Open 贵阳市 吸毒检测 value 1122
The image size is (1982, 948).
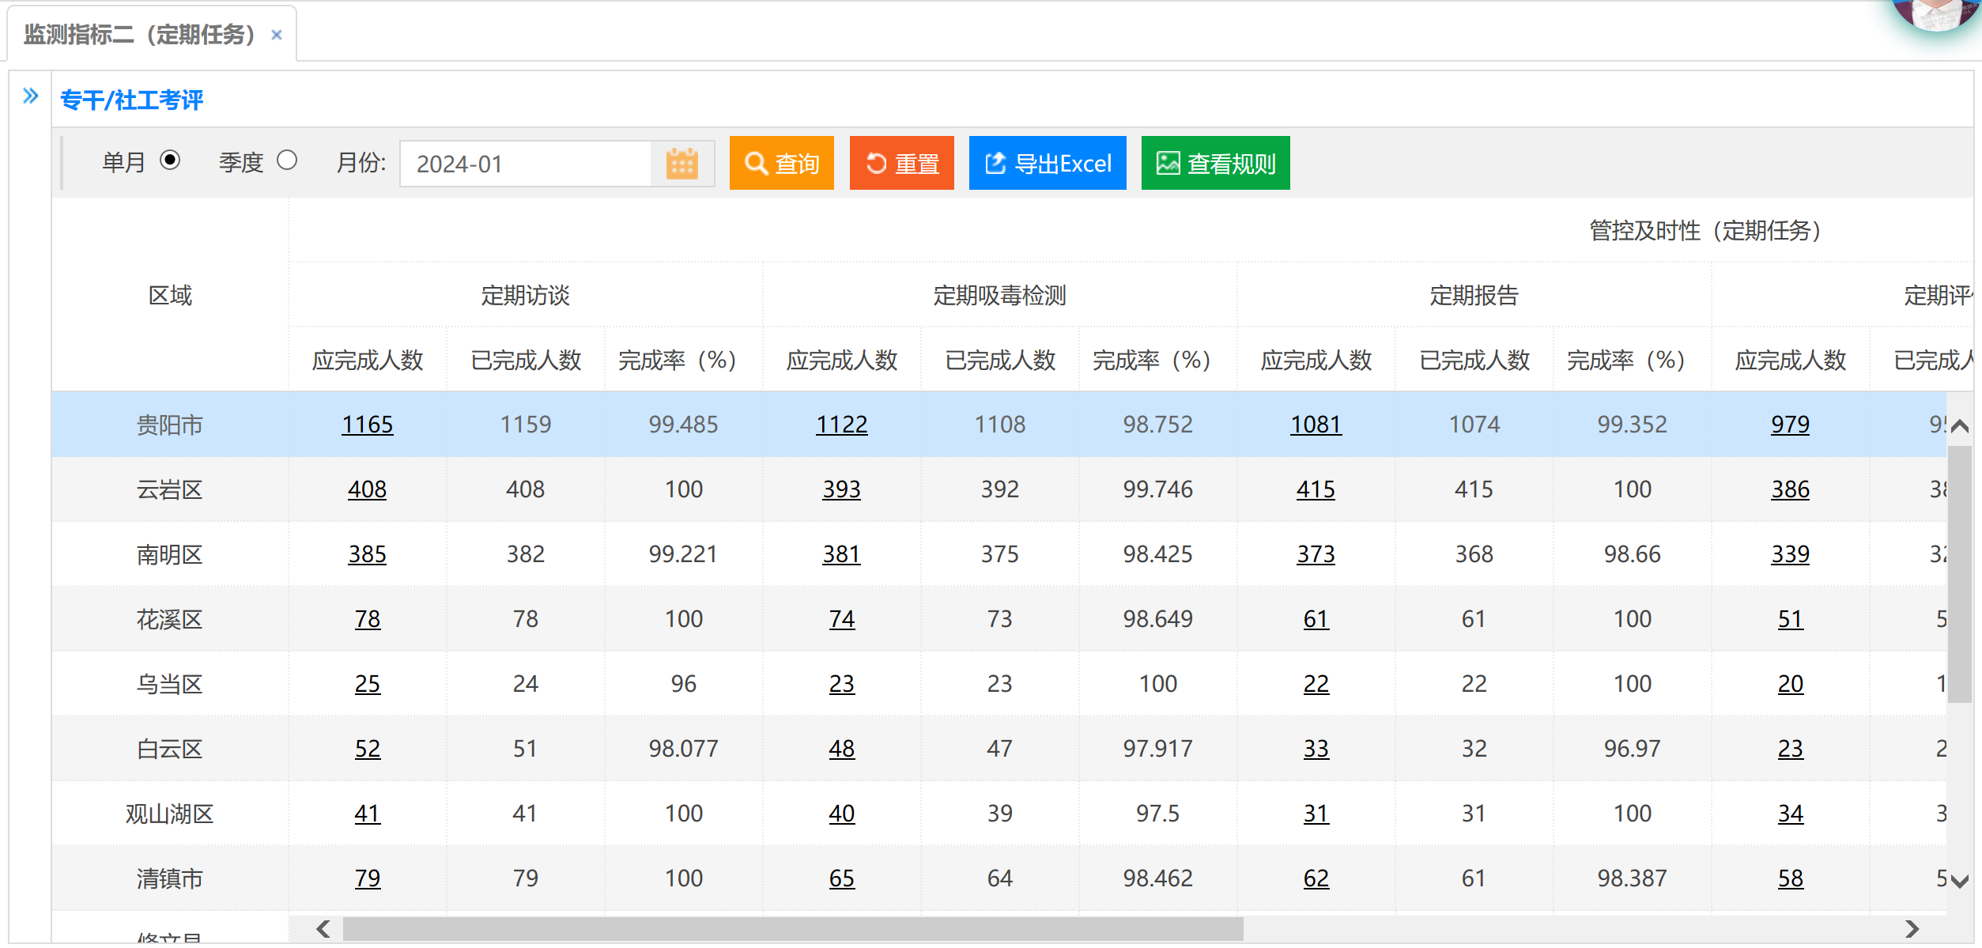tap(842, 425)
